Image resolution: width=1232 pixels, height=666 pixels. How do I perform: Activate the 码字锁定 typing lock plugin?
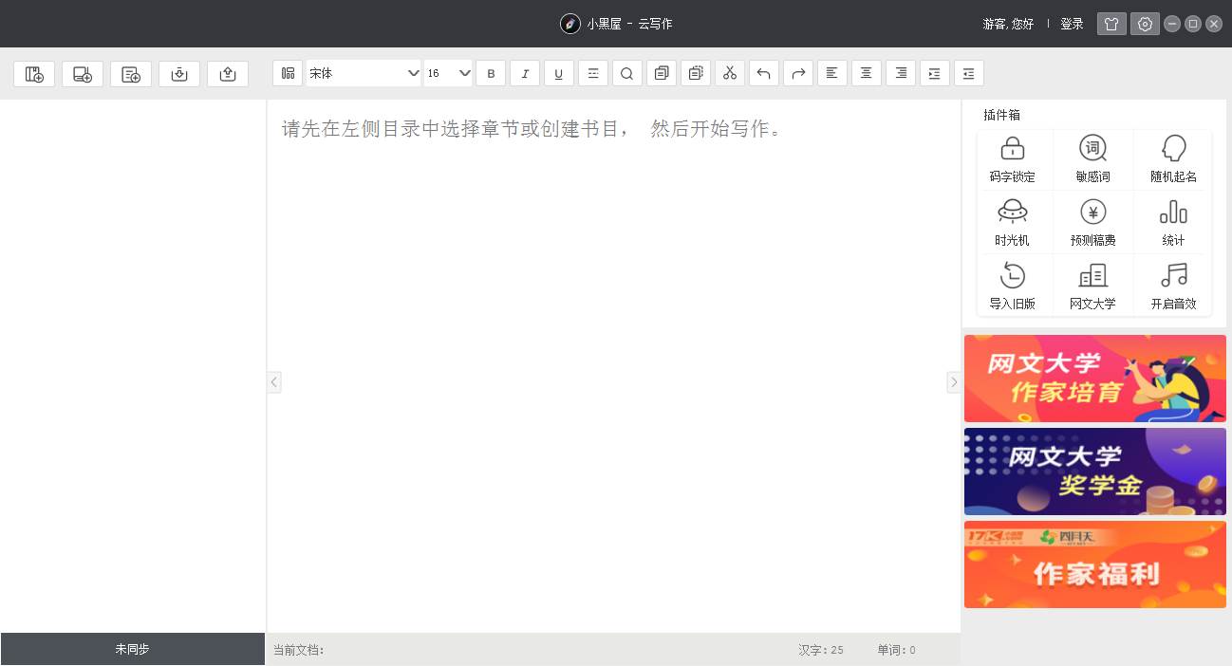[x=1014, y=158]
